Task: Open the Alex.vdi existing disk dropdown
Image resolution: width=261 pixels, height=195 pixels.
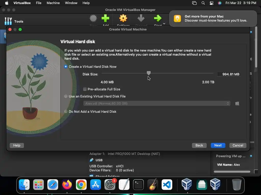Action: [x=157, y=104]
